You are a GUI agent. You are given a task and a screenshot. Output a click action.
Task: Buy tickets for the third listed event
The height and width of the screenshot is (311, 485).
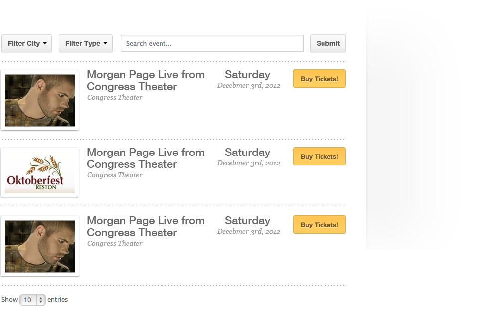(320, 225)
